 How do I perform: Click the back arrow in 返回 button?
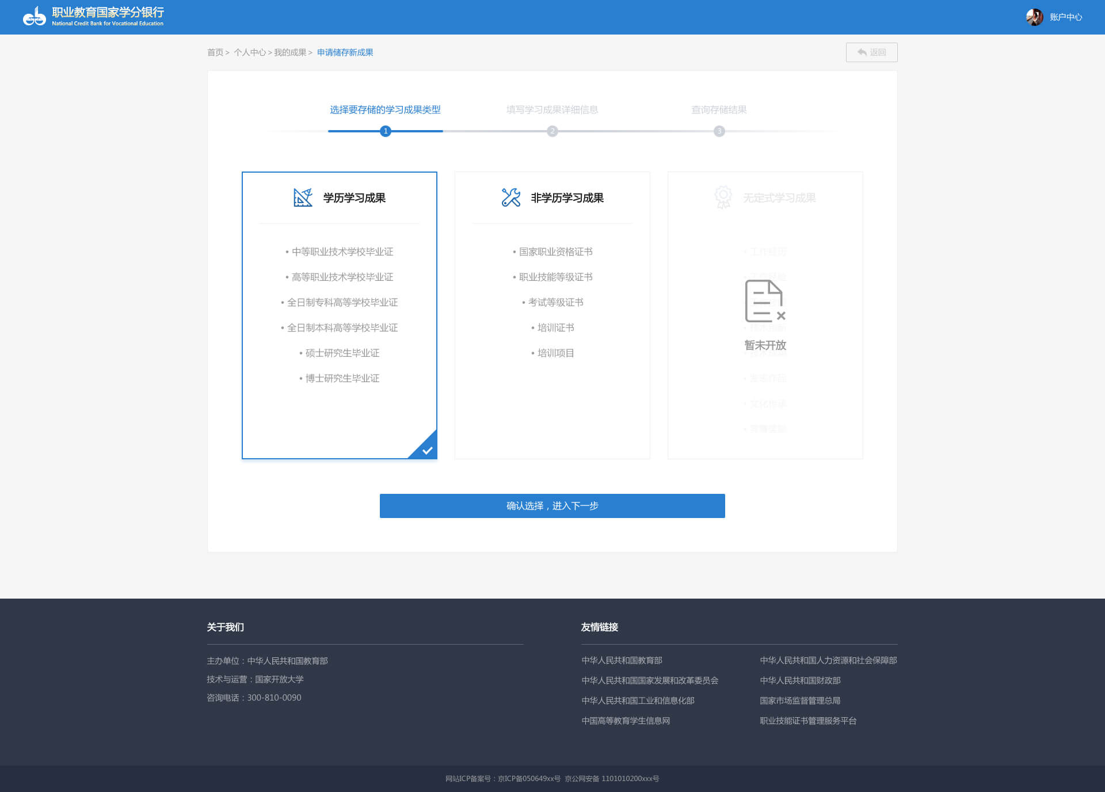pyautogui.click(x=862, y=52)
